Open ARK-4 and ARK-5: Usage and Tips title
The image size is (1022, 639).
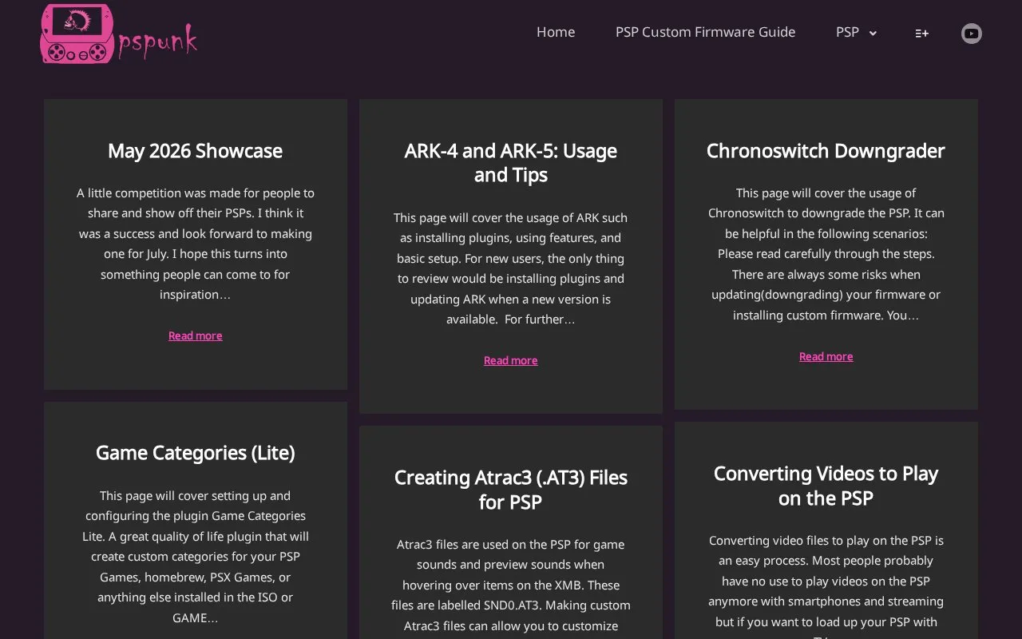click(x=511, y=163)
